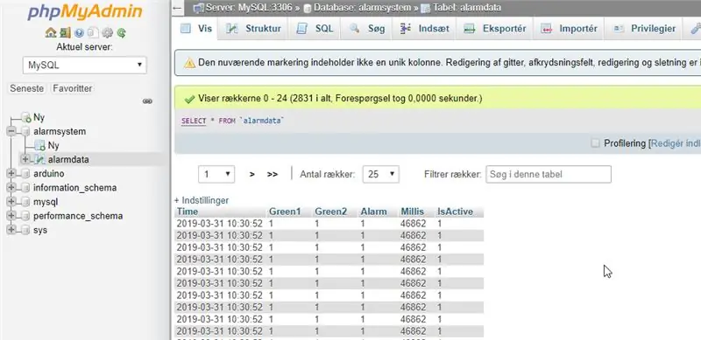Viewport: 701px width, 340px height.
Task: Switch to the SQL tab
Action: tap(315, 29)
